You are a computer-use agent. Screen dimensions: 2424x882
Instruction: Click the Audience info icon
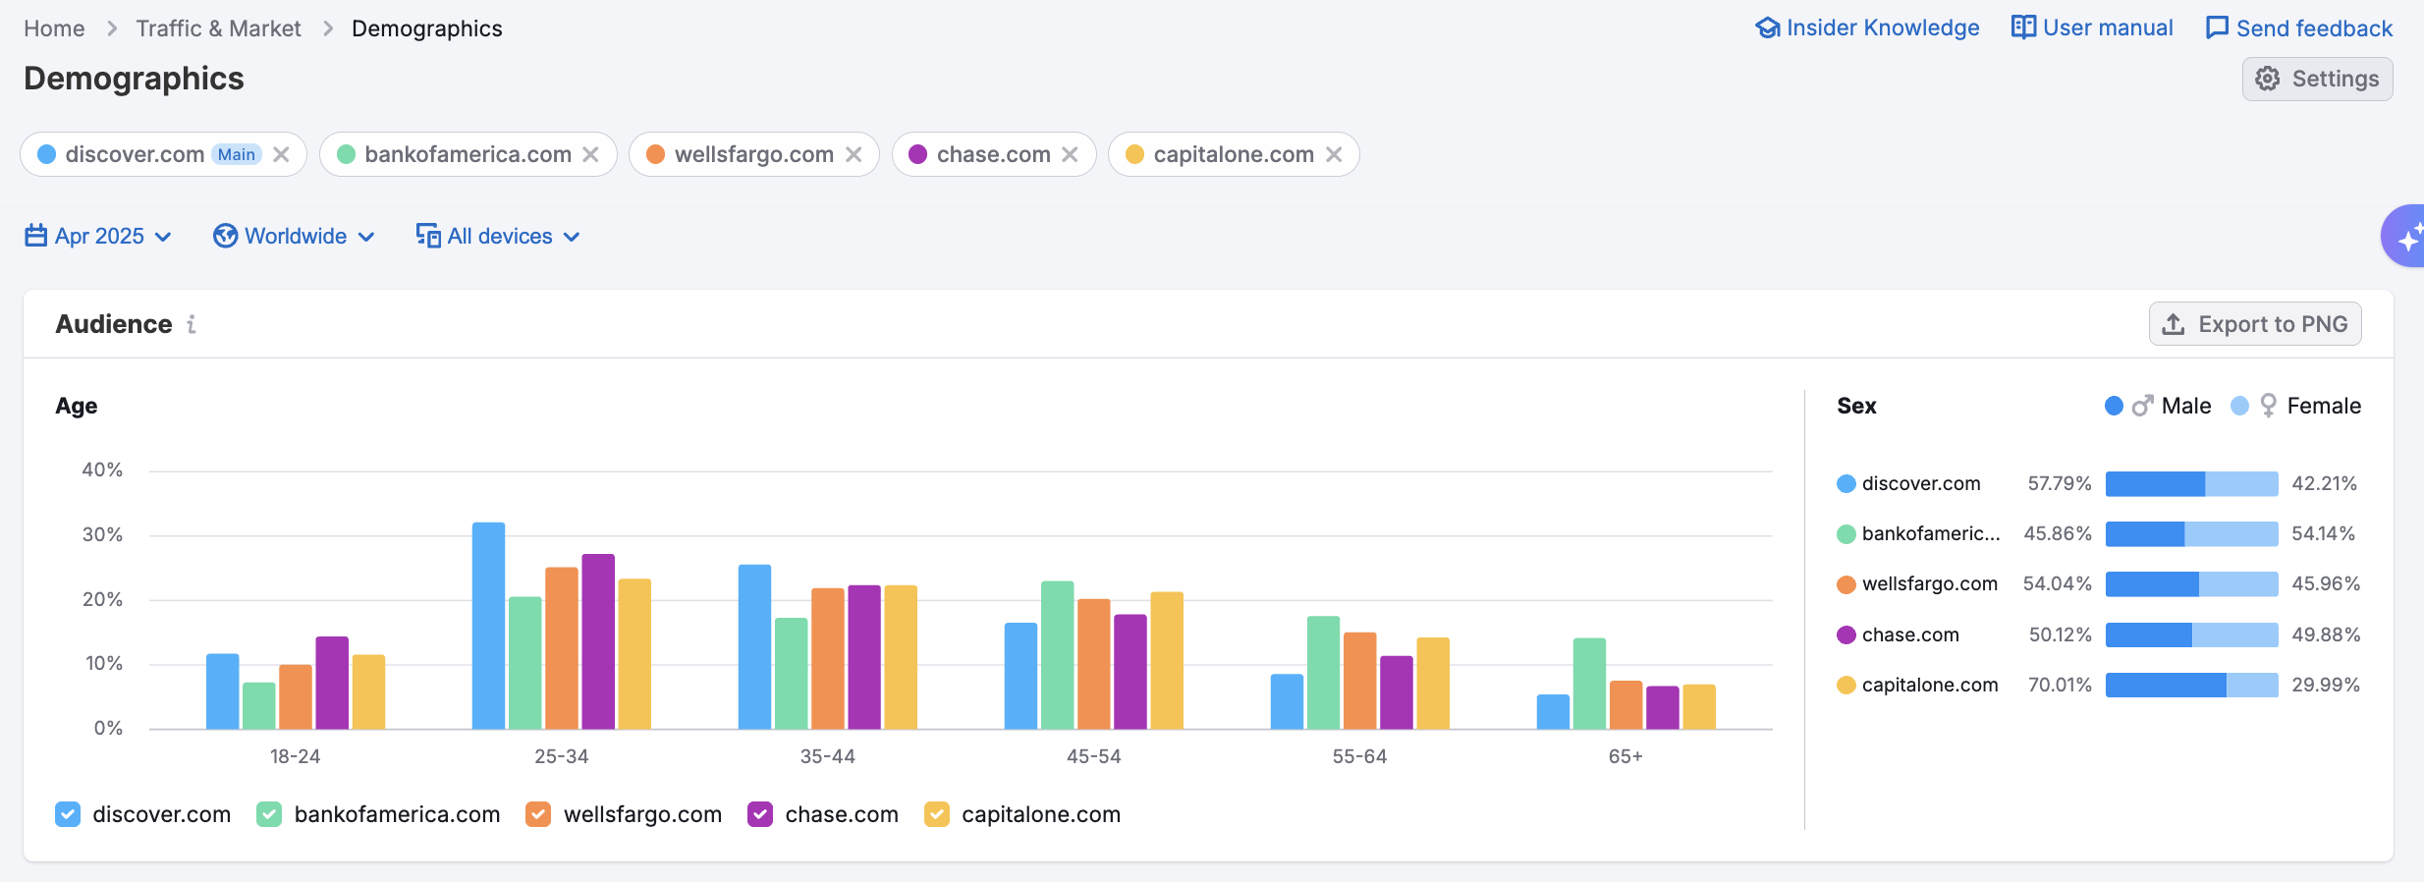click(x=192, y=324)
